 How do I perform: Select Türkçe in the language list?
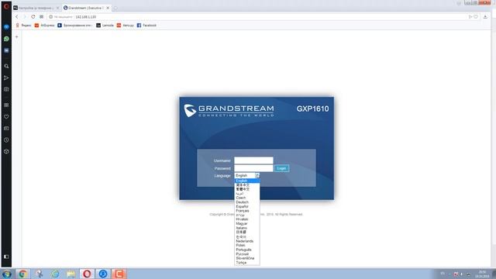pos(247,263)
